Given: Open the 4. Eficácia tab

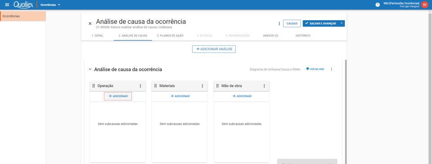Looking at the screenshot, I should point(204,36).
